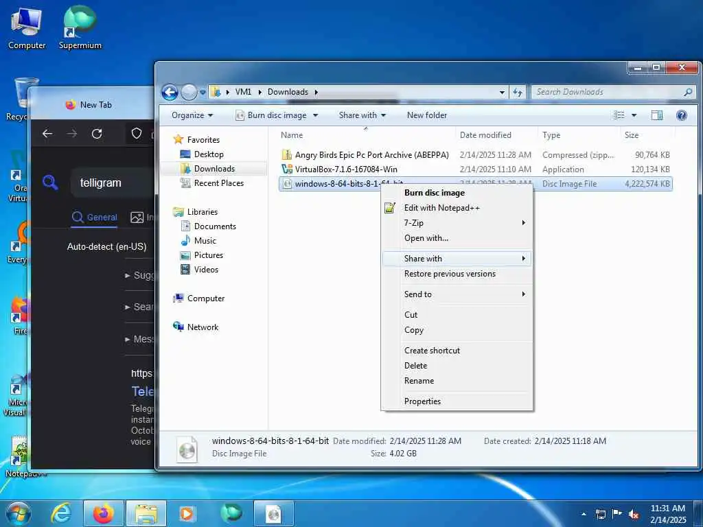Click VM1 in the address breadcrumb
The image size is (703, 527).
[x=243, y=92]
